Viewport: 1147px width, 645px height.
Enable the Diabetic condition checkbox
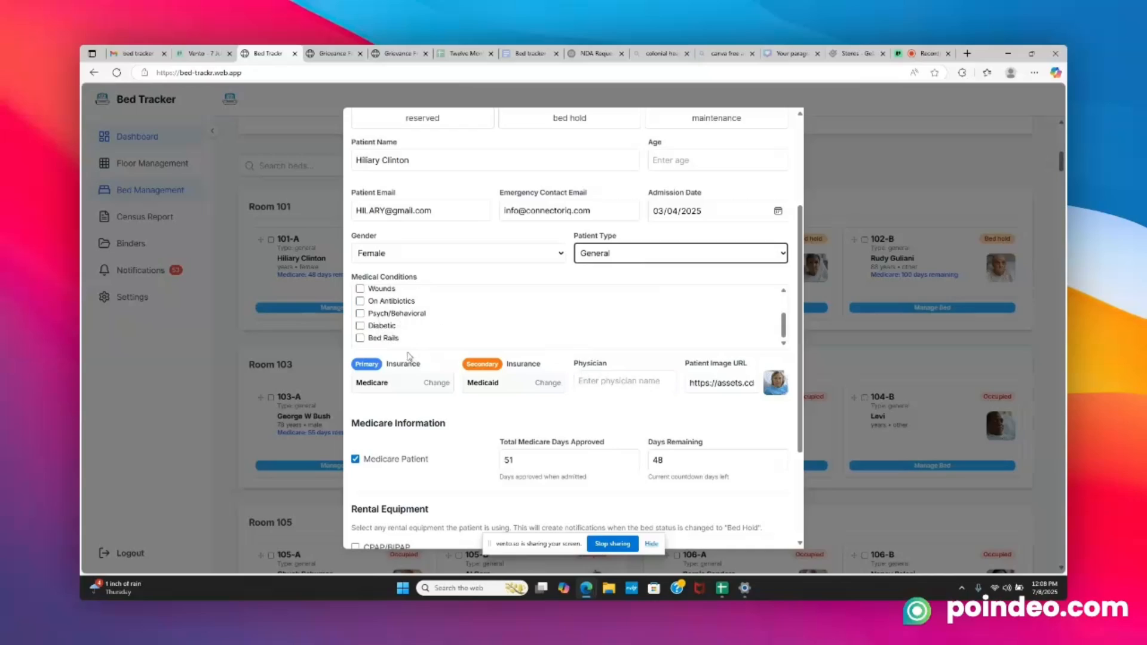click(360, 325)
